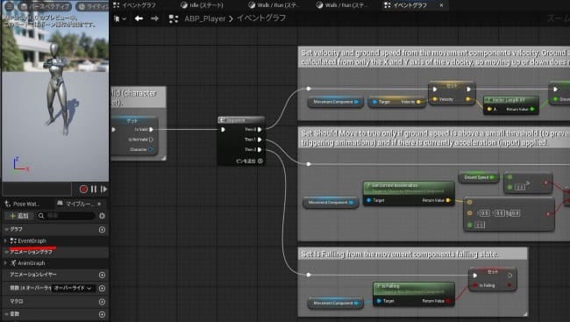
Task: Expand the EventGraph tree row
Action: pos(5,241)
